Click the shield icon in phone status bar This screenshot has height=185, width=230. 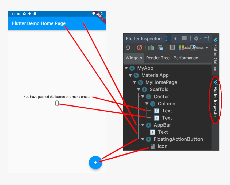(30, 14)
